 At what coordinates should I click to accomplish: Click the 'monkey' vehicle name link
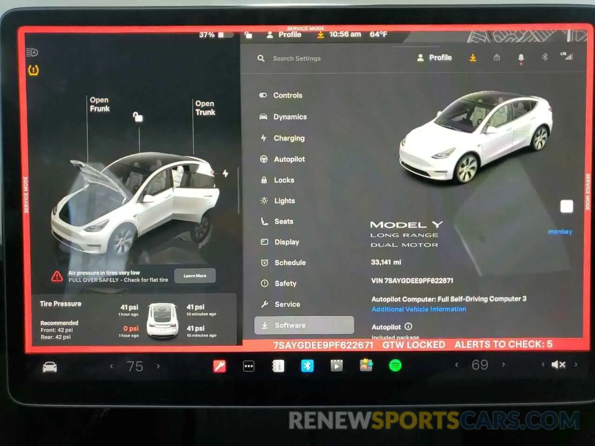560,232
